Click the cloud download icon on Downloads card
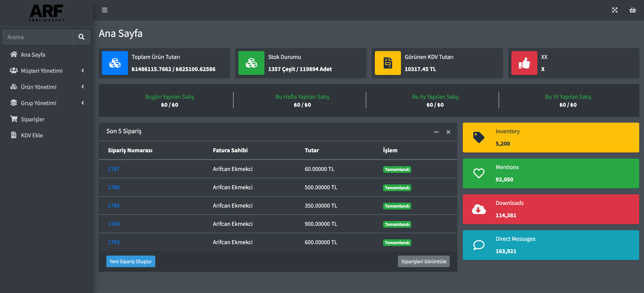Image resolution: width=644 pixels, height=293 pixels. click(x=479, y=209)
